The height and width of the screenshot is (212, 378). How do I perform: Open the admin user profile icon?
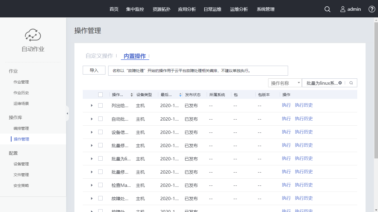point(343,9)
